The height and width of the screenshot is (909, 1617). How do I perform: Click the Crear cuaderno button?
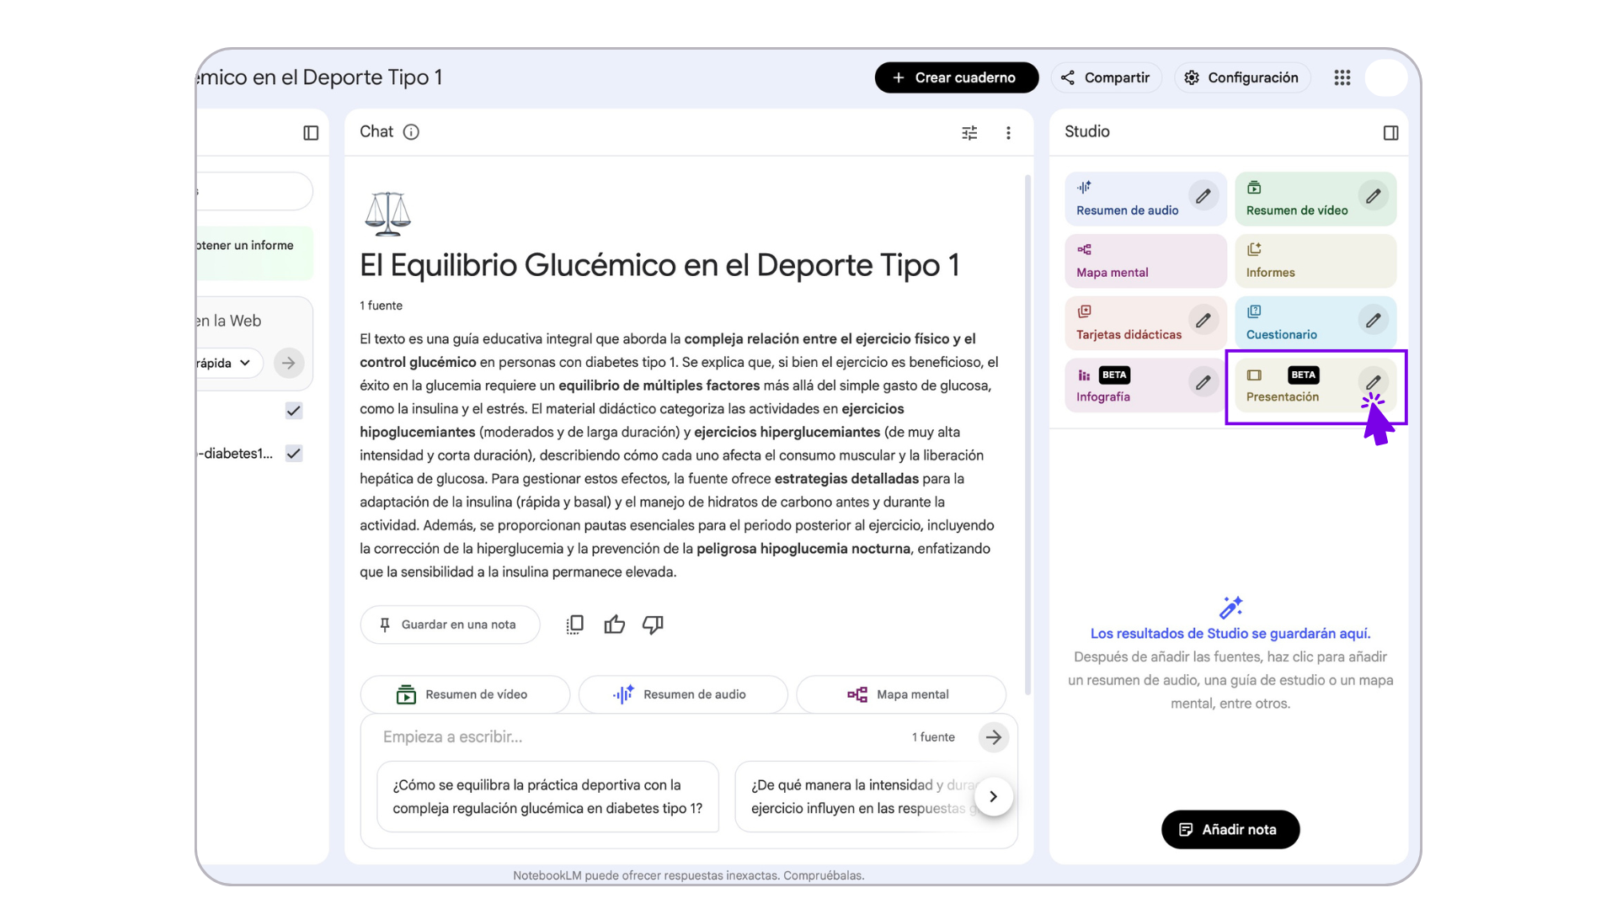(956, 77)
